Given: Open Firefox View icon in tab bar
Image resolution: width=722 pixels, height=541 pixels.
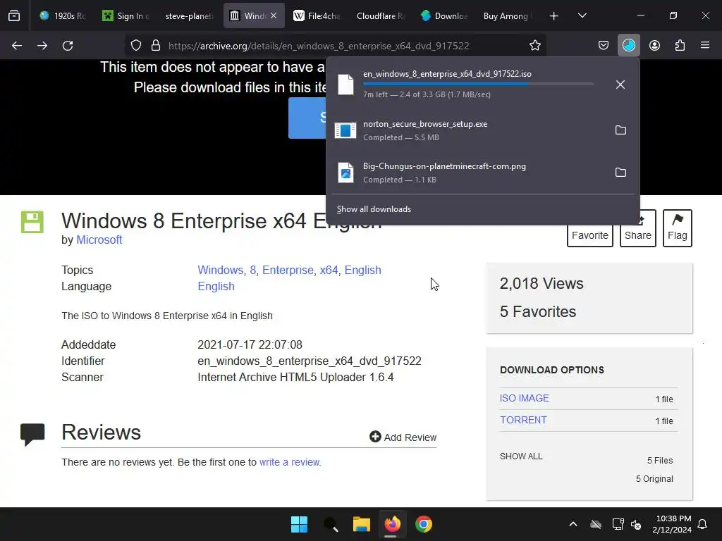Looking at the screenshot, I should coord(14,15).
